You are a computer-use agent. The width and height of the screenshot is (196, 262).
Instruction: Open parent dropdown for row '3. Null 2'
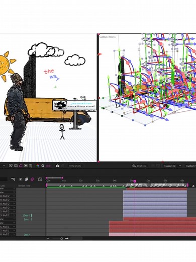[14, 215]
